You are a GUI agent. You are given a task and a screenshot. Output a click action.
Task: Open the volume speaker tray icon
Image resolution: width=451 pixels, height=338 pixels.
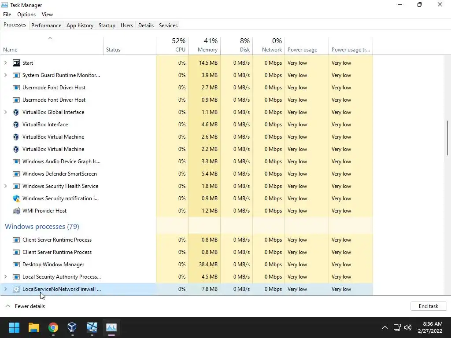[407, 327]
